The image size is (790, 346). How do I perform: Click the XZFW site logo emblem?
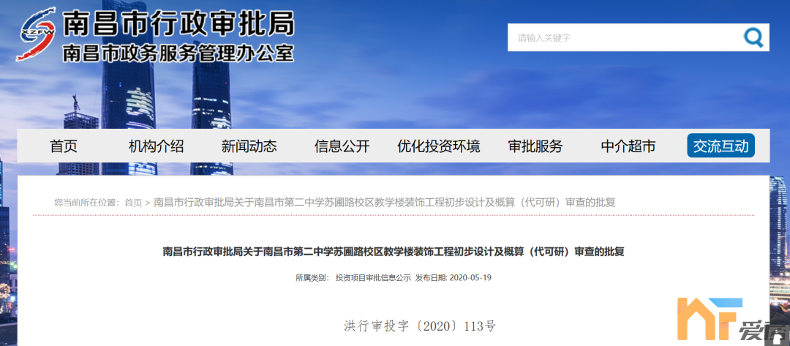coord(35,34)
